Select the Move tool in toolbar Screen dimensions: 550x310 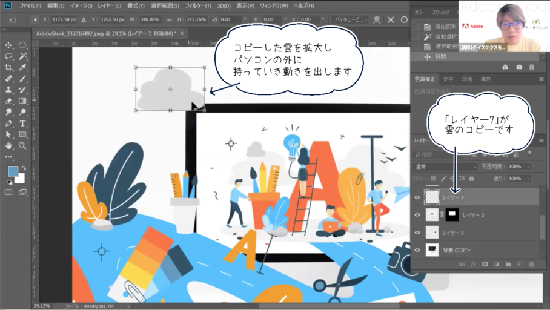[8, 45]
